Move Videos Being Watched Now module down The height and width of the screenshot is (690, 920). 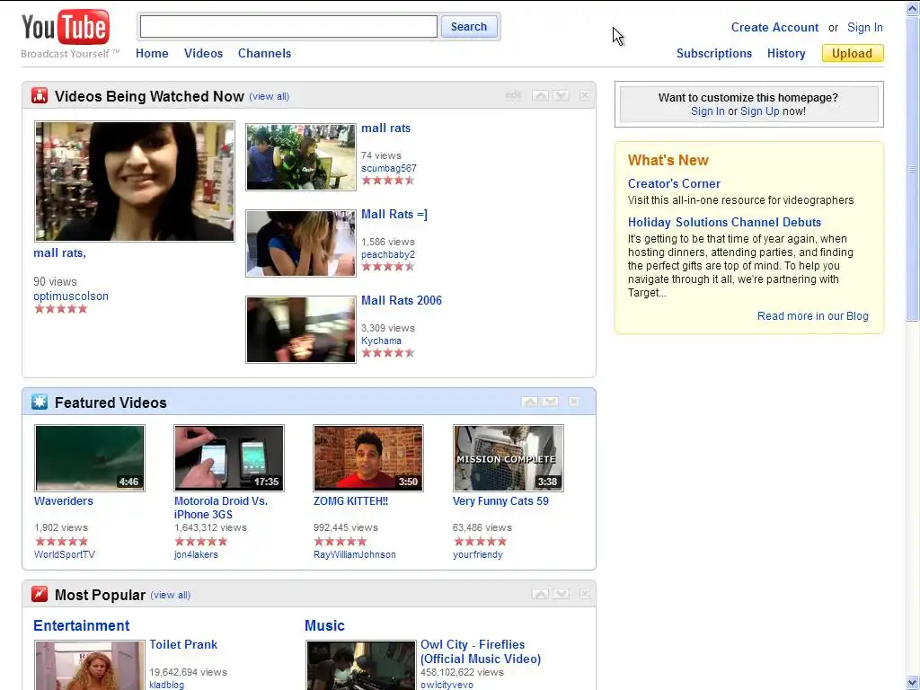coord(561,95)
